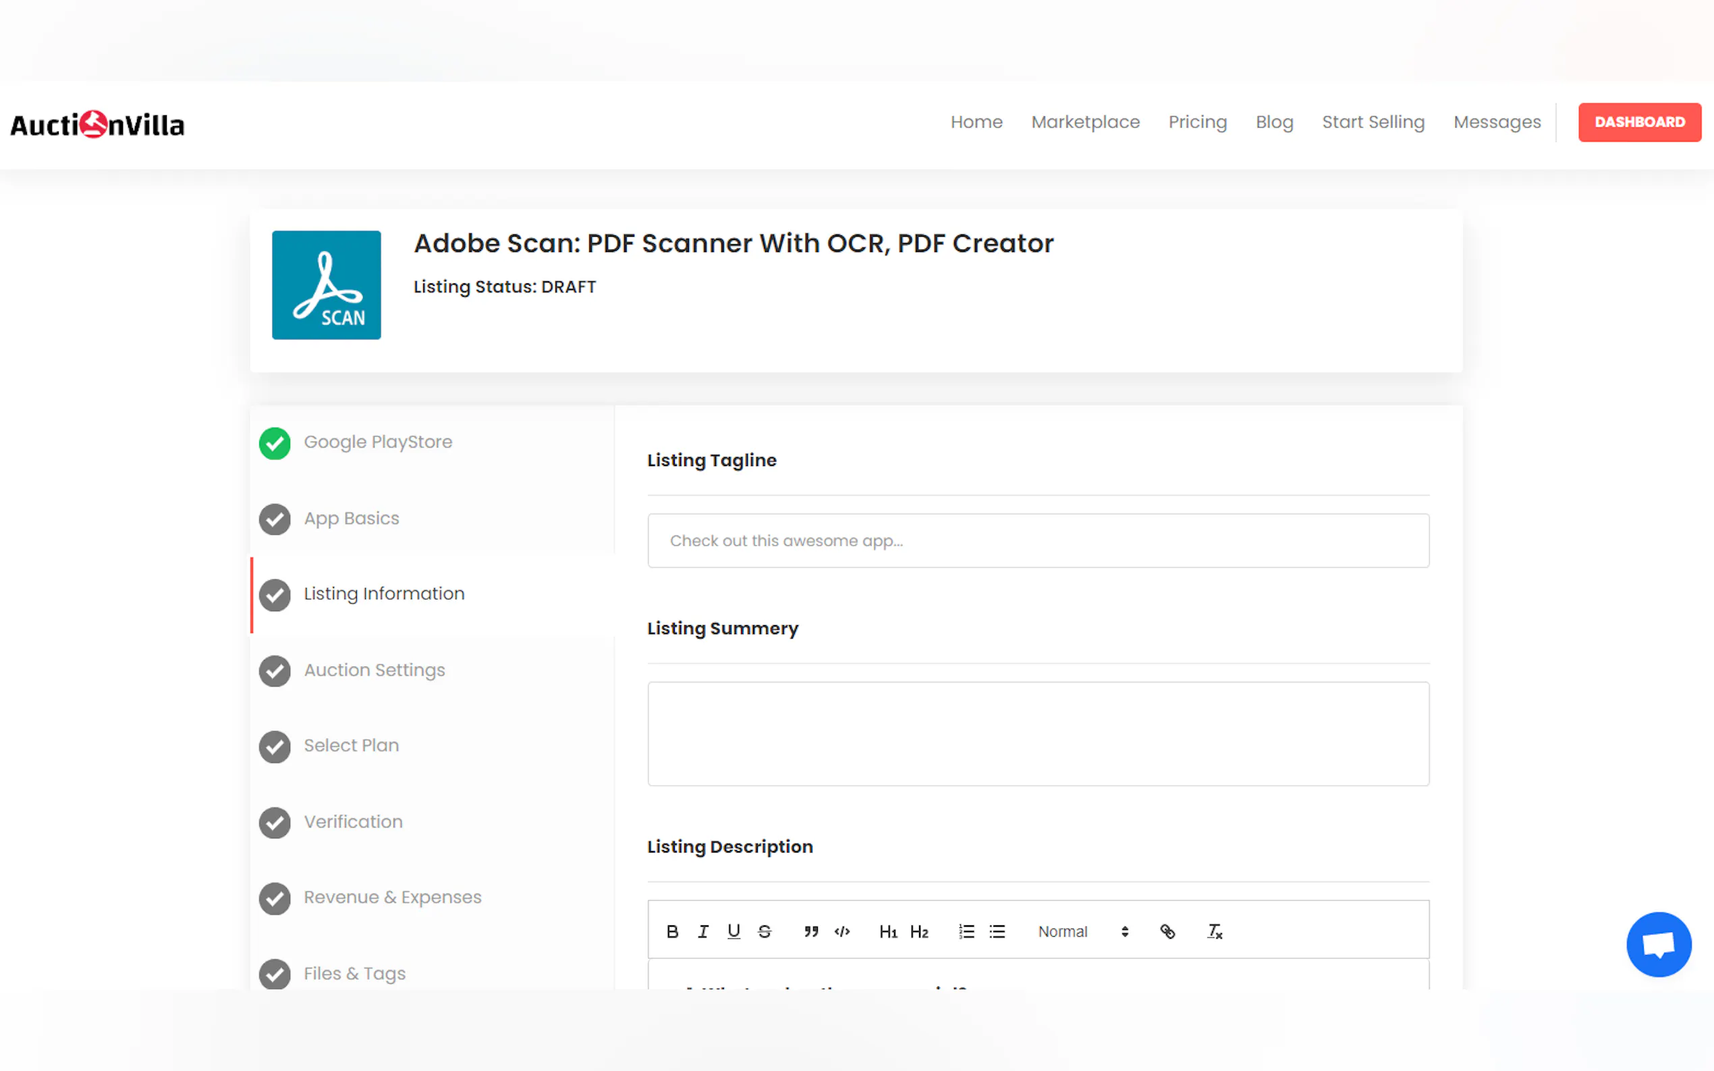Open the Marketplace nav link

[1085, 122]
